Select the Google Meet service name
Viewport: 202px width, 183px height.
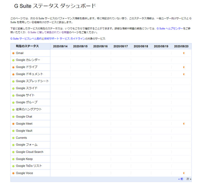click(24, 124)
